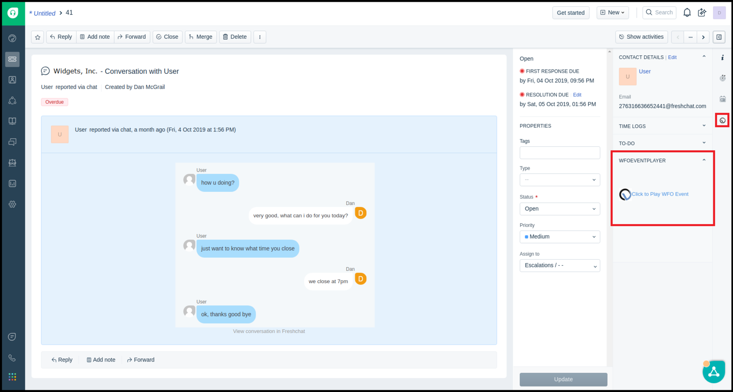Toggle the right side panel view
The height and width of the screenshot is (392, 733).
click(x=719, y=37)
